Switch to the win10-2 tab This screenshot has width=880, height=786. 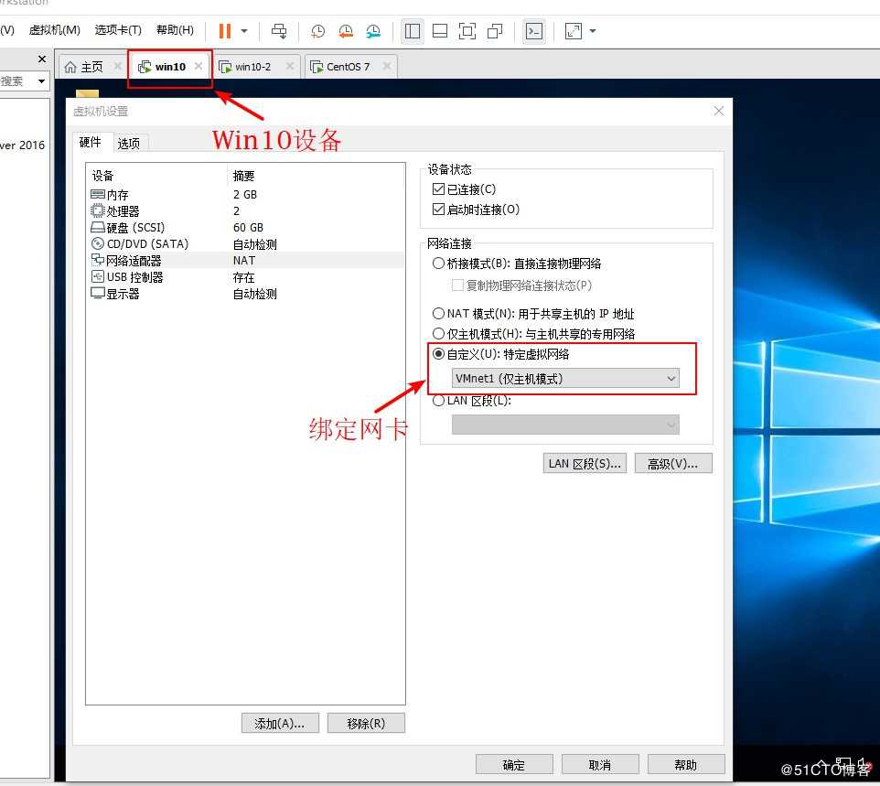click(252, 67)
